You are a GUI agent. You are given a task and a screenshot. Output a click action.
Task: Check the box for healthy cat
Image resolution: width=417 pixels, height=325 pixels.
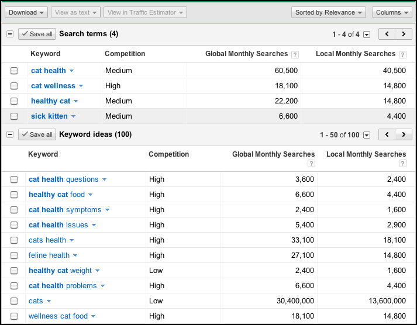click(x=14, y=101)
